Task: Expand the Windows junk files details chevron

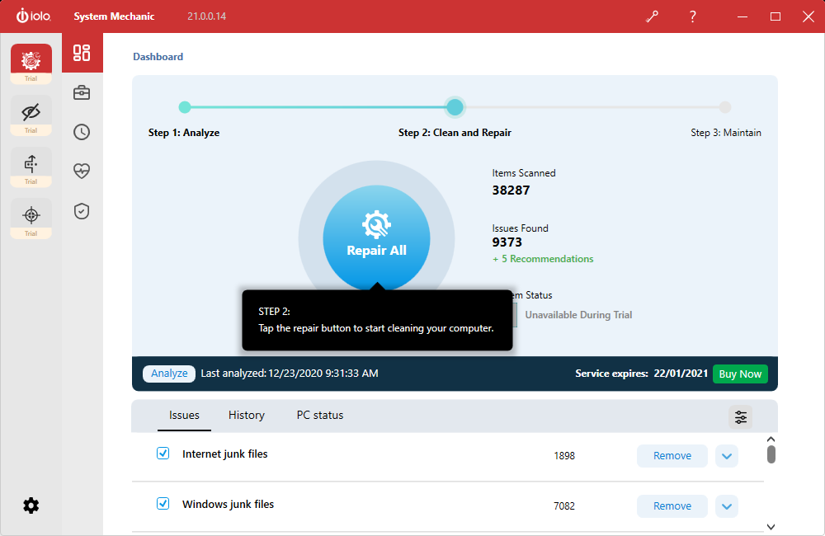Action: [727, 506]
